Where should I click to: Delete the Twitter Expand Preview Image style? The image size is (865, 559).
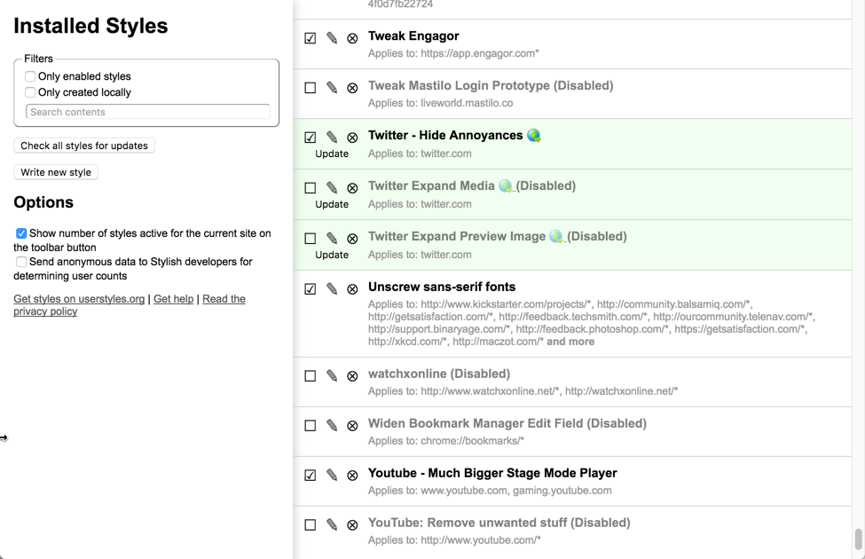351,238
